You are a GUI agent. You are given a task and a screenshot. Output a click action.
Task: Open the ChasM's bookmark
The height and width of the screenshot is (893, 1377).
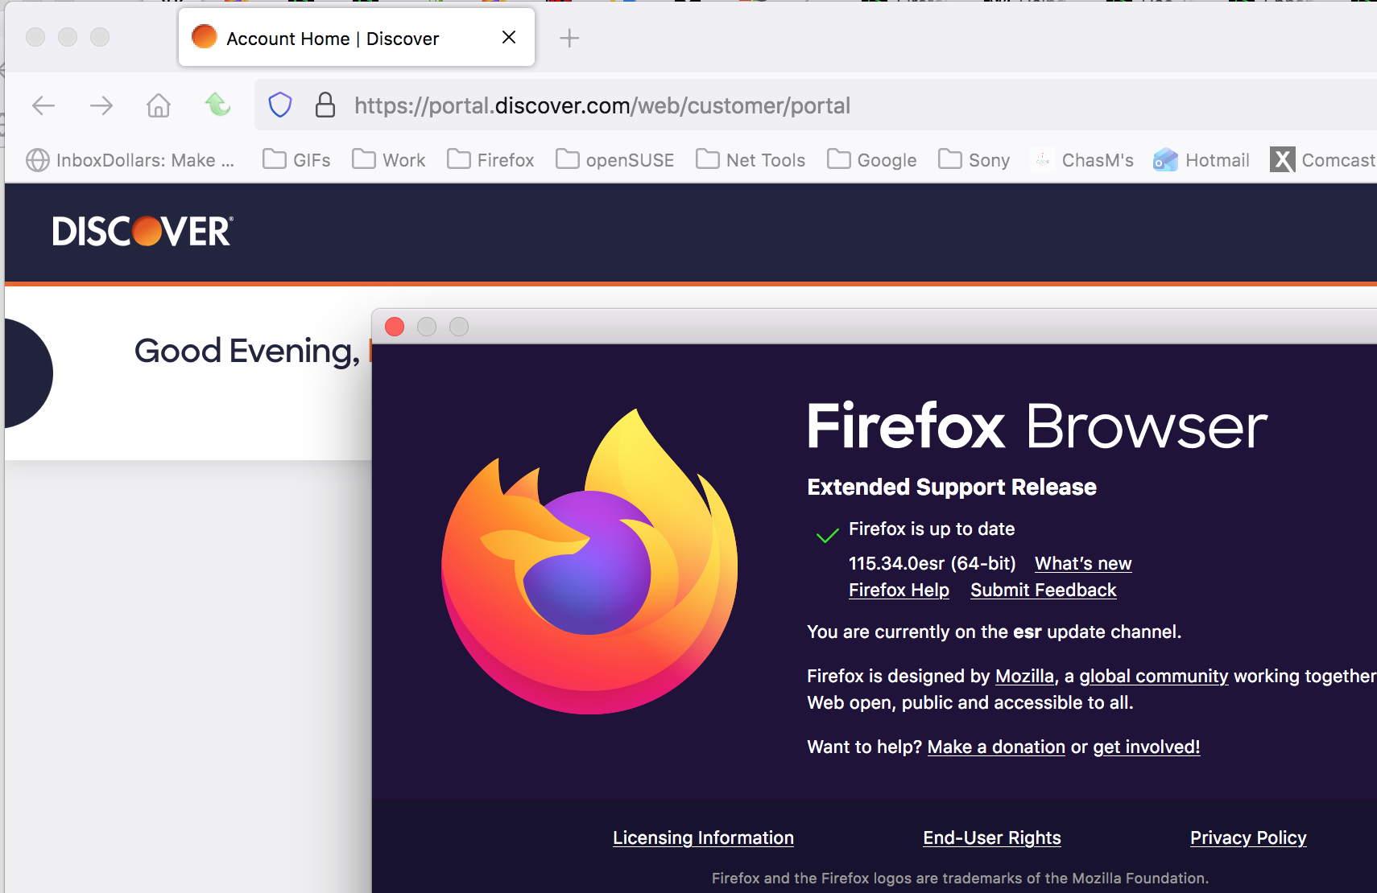1082,160
